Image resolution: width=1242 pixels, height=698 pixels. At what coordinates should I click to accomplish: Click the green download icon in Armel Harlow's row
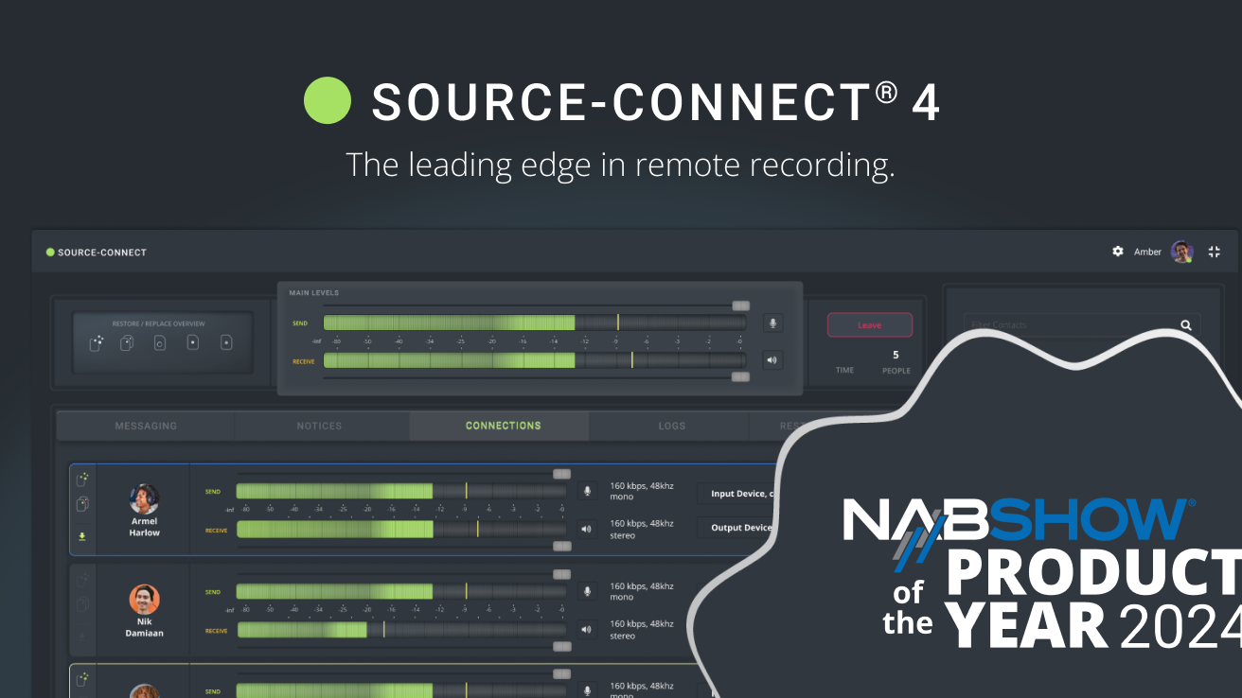[x=82, y=536]
